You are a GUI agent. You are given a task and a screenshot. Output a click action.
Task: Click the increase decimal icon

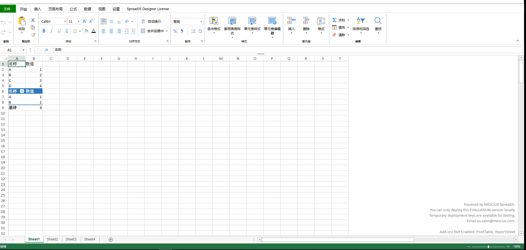(x=193, y=31)
